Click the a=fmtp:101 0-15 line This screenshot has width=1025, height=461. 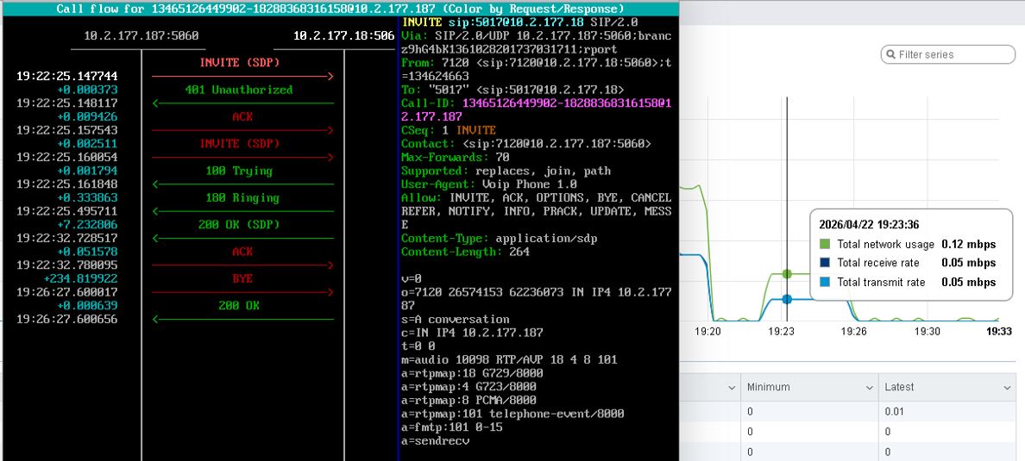(452, 427)
